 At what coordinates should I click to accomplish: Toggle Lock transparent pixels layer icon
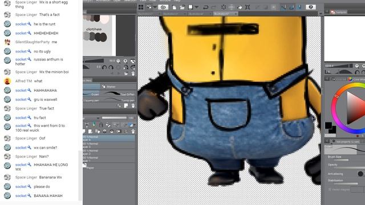tap(108, 125)
